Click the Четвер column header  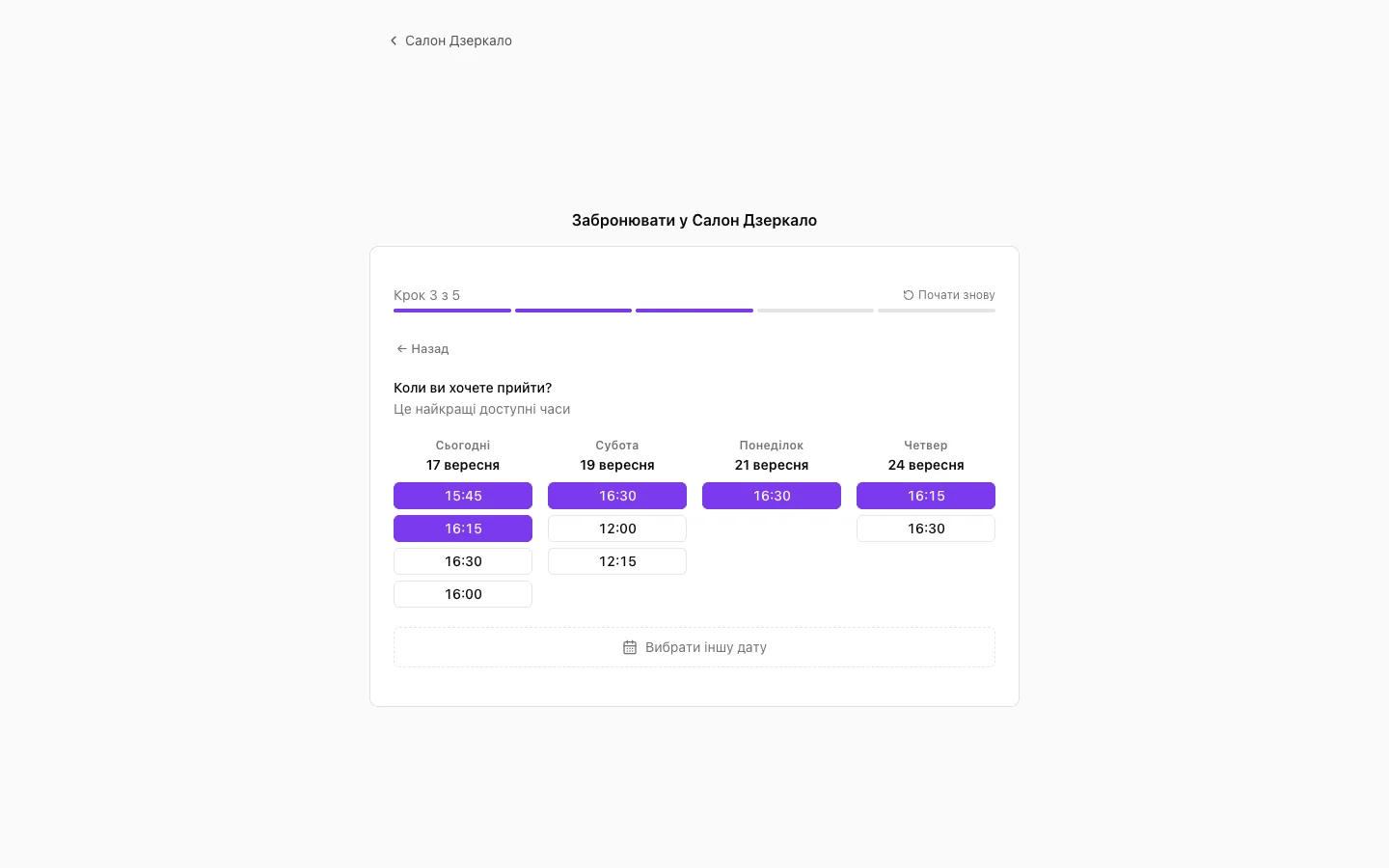click(926, 446)
